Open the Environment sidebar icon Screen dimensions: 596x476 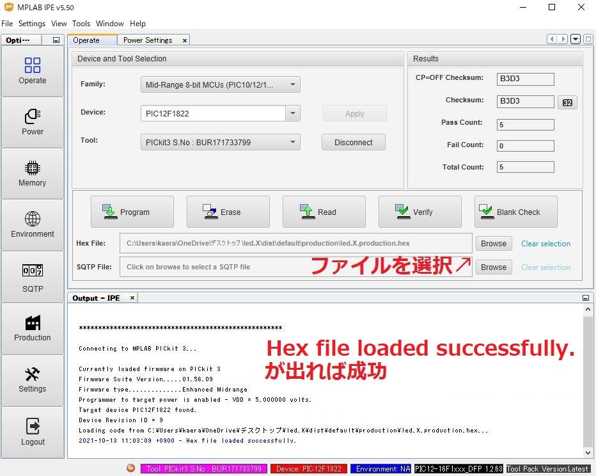[x=33, y=225]
